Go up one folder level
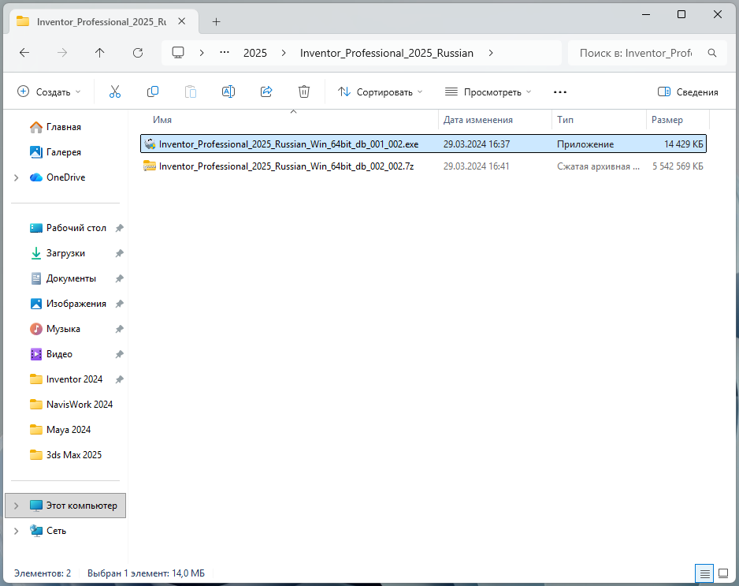 click(x=99, y=53)
